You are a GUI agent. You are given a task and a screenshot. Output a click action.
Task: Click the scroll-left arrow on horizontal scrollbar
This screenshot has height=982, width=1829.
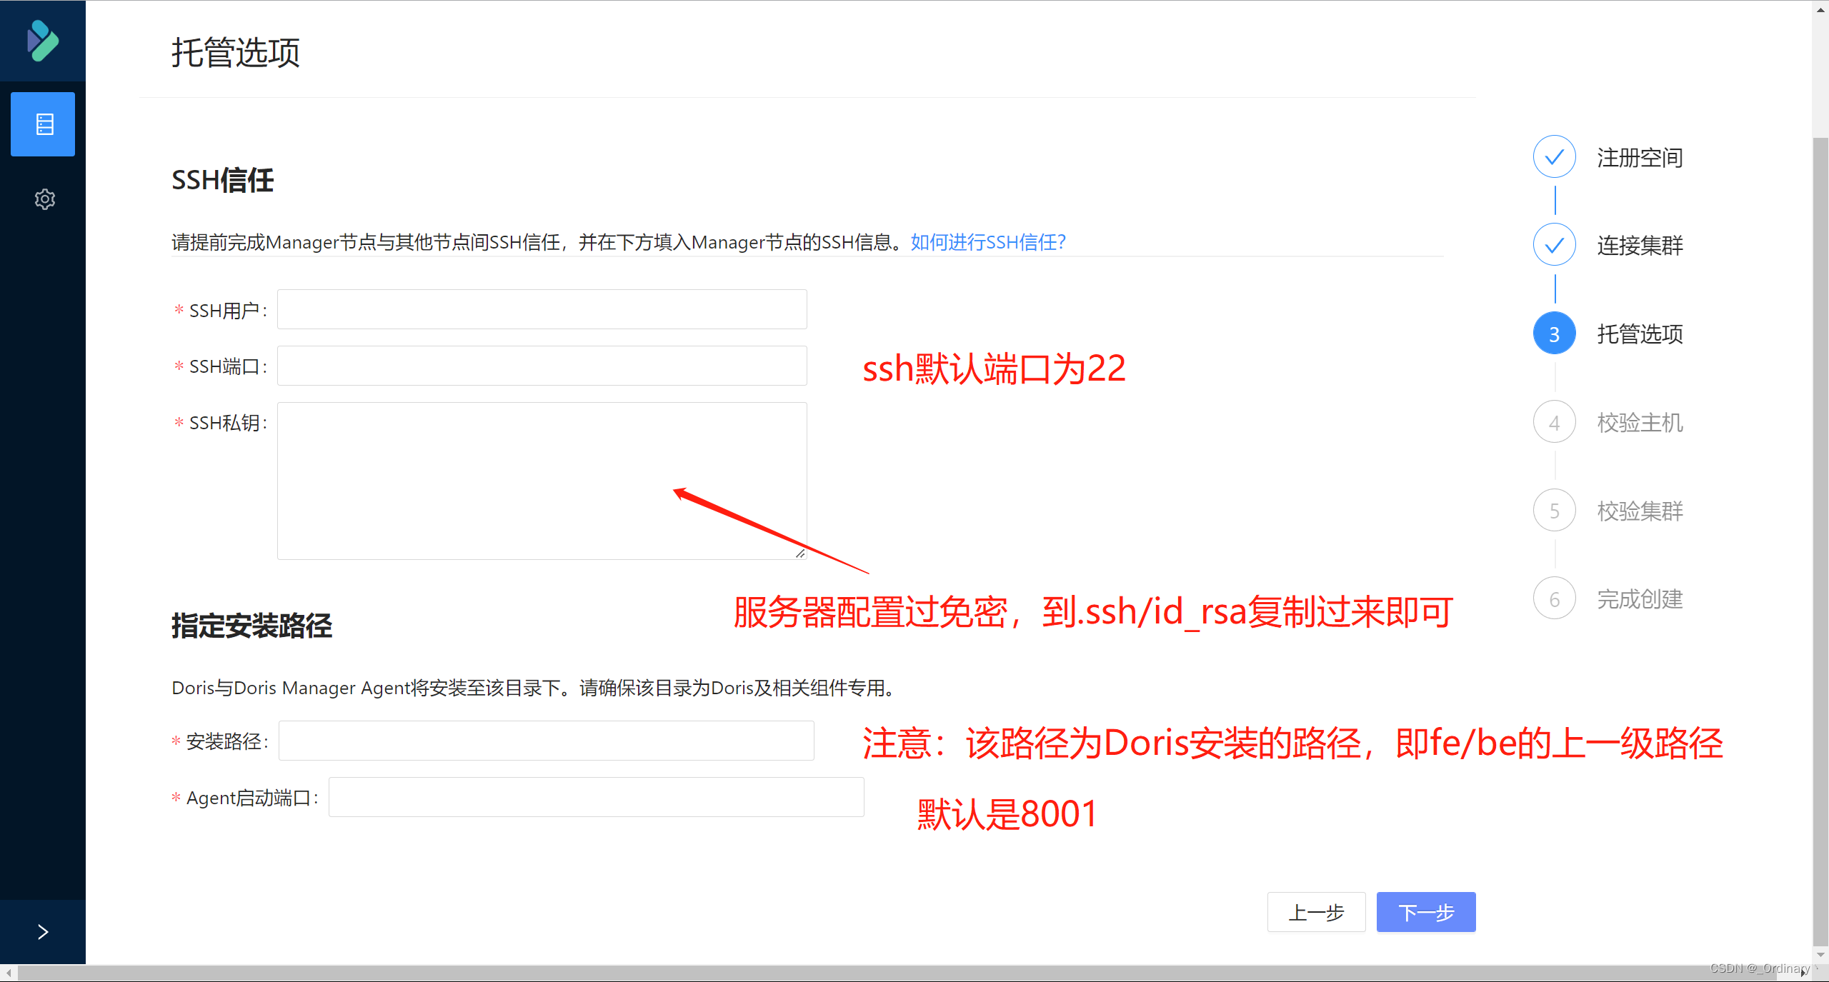click(x=8, y=973)
